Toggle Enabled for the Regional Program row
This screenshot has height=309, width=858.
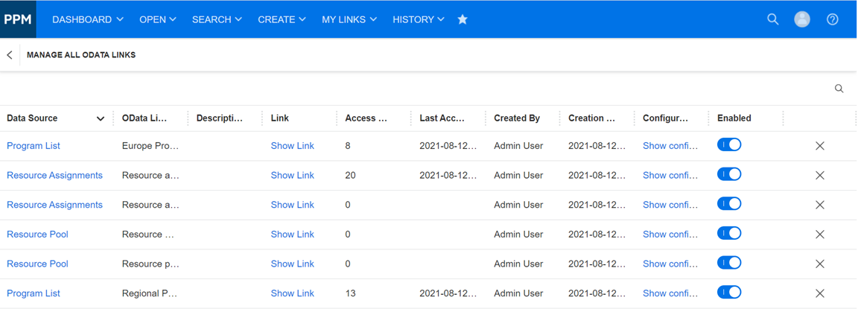[x=729, y=293]
